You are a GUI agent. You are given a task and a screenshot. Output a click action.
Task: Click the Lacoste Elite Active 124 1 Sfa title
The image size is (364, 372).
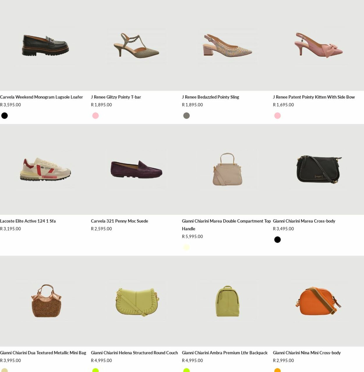[28, 221]
